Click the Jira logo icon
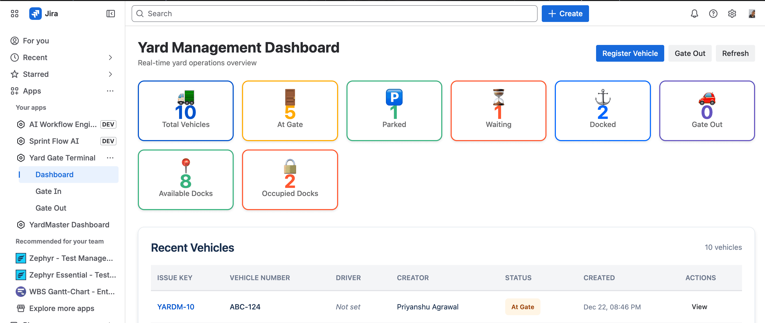The height and width of the screenshot is (323, 765). tap(35, 14)
